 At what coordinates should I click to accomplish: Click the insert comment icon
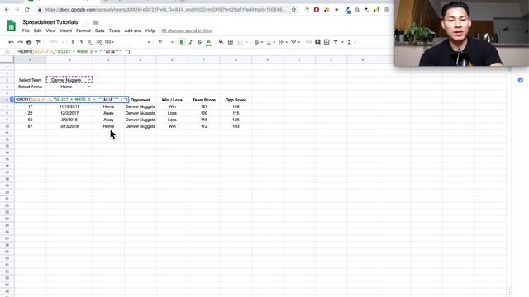pos(317,42)
